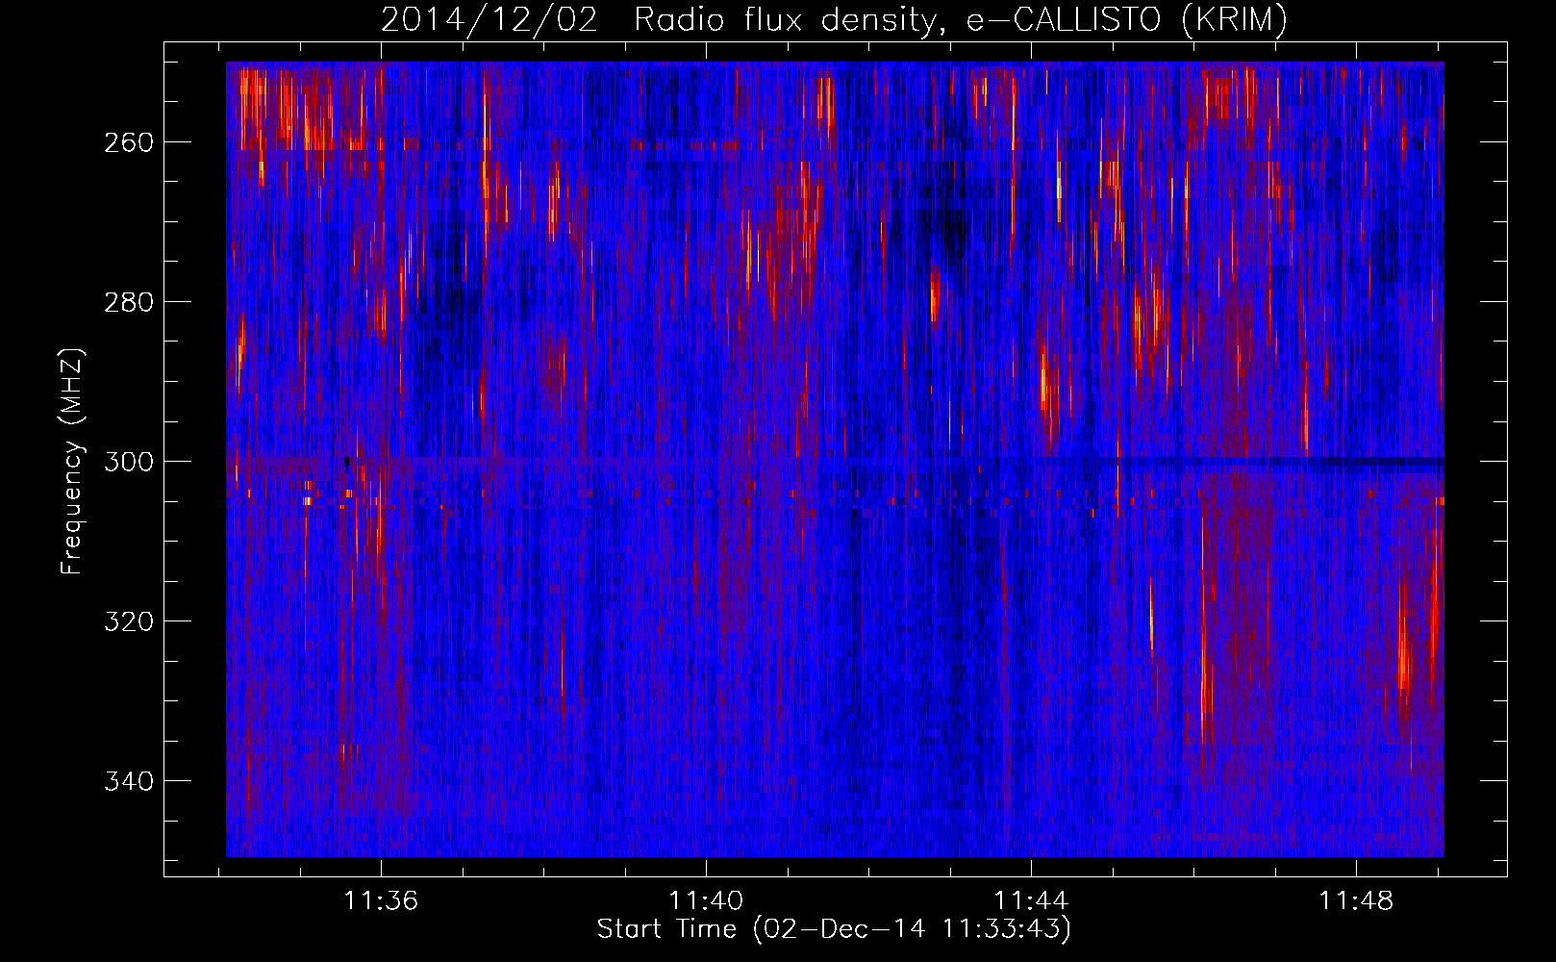The image size is (1556, 962).
Task: Click the 280 frequency tick label
Action: 128,302
